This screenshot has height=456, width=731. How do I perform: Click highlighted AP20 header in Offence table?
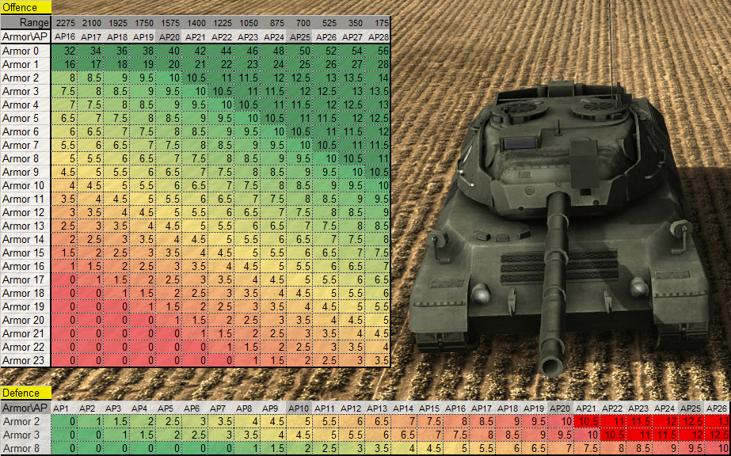[169, 36]
